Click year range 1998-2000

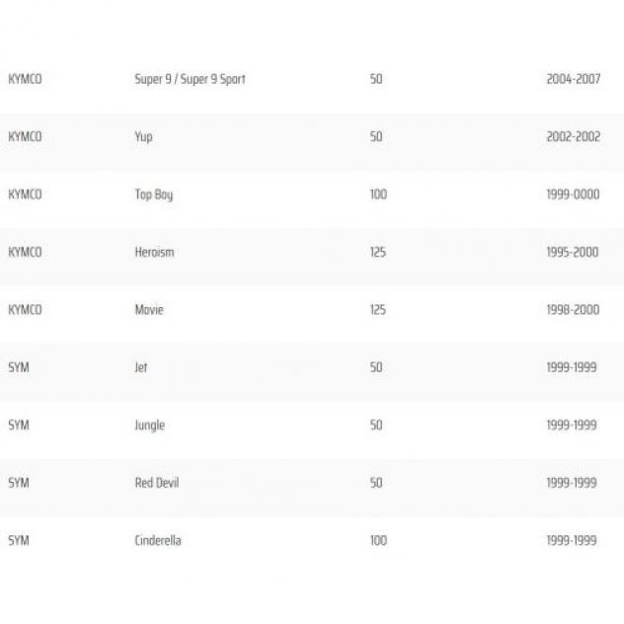(573, 310)
